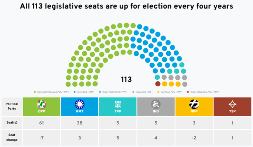Click the dark red TSP seat dot in chart
This screenshot has width=253, height=147.
(158, 84)
